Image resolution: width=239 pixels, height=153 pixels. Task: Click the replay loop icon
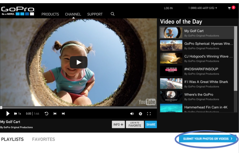click(x=46, y=113)
